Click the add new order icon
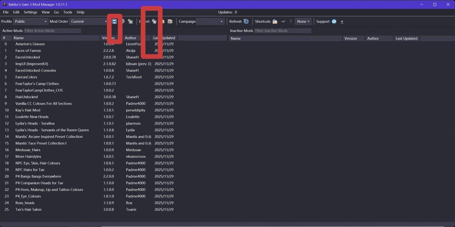 130,21
